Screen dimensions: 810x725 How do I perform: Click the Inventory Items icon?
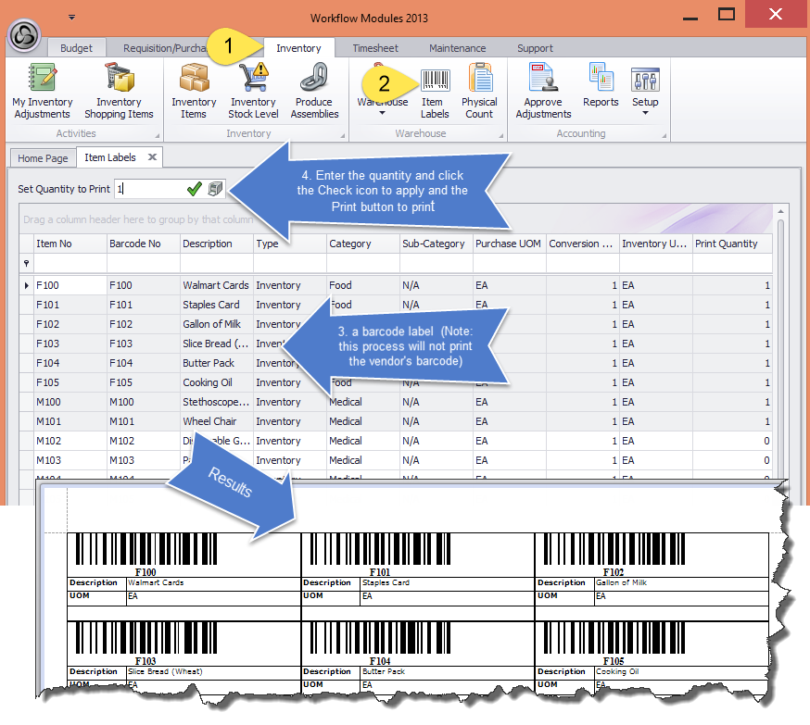click(194, 91)
